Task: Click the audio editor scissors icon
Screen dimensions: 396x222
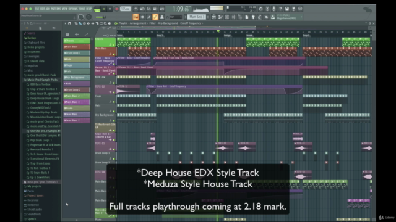Action: point(267,9)
